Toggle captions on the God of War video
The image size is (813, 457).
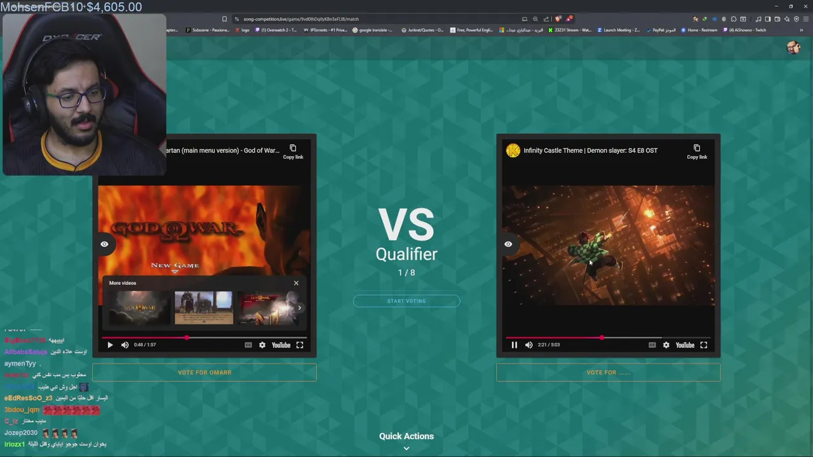click(x=248, y=345)
